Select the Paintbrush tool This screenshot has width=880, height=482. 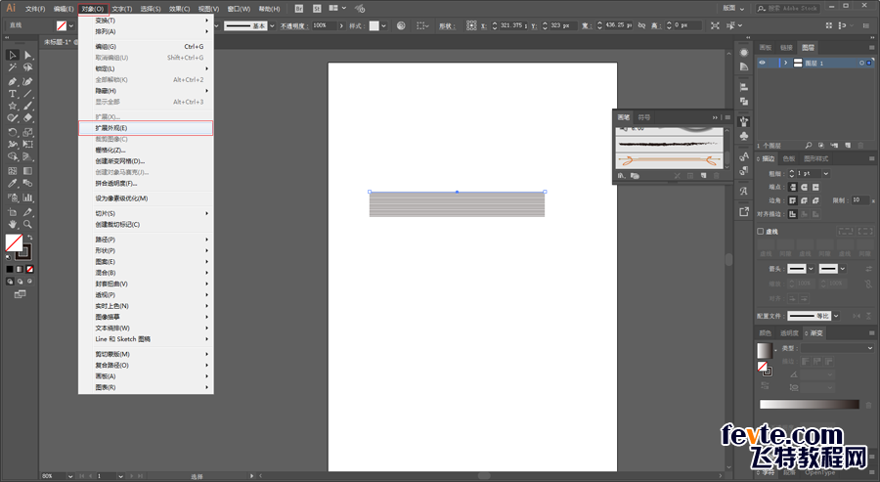(27, 106)
